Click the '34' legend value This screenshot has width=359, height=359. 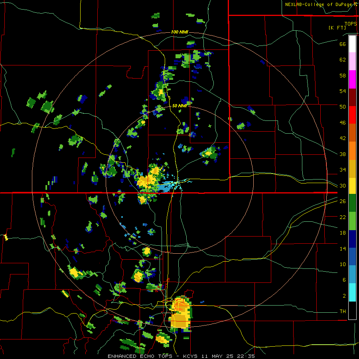pos(343,170)
